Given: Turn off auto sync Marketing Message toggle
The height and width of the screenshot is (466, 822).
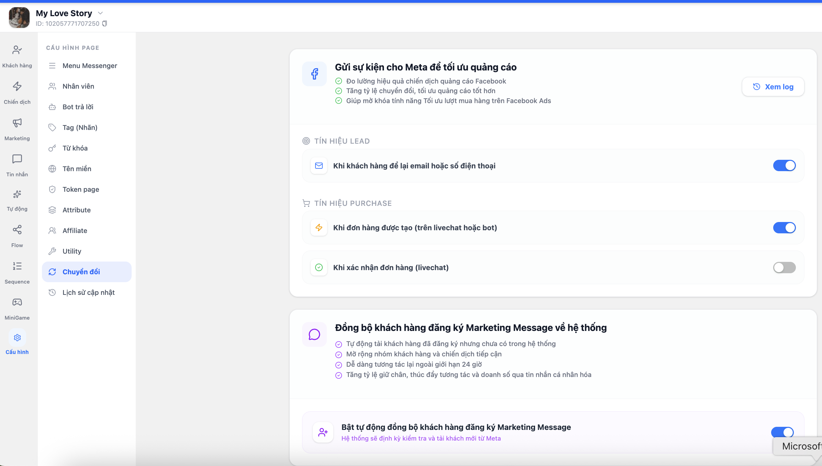Looking at the screenshot, I should click(x=782, y=432).
